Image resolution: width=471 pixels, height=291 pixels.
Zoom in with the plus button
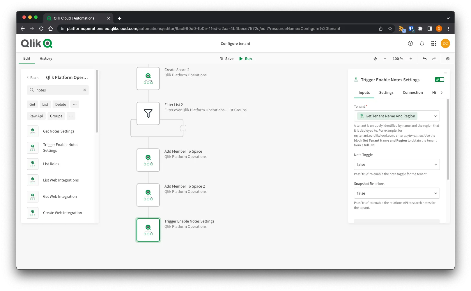pyautogui.click(x=411, y=59)
